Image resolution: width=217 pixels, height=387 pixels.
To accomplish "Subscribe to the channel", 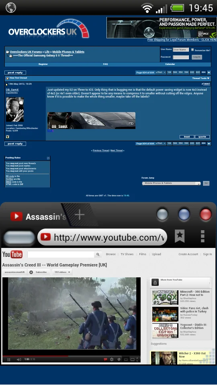I will [x=39, y=272].
